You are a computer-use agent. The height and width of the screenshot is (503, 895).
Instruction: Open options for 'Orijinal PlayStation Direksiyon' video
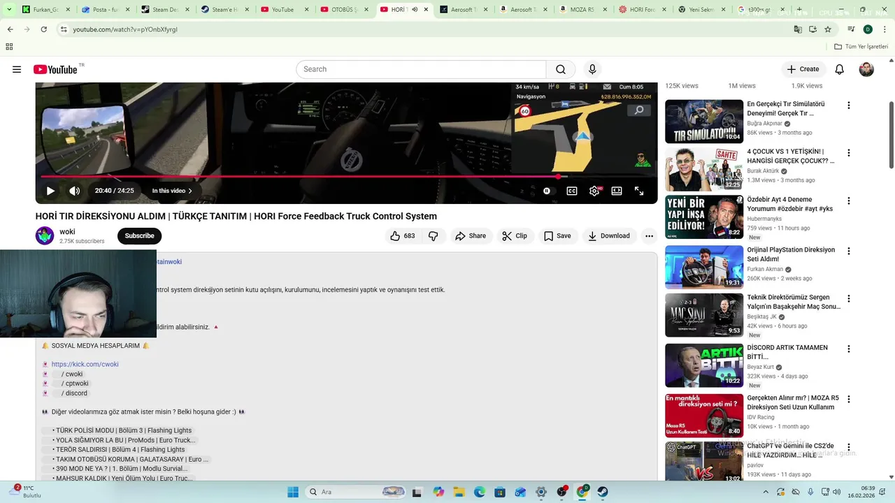(x=848, y=251)
